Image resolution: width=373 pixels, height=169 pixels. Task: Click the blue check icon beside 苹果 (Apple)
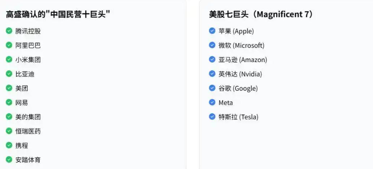[x=212, y=31]
